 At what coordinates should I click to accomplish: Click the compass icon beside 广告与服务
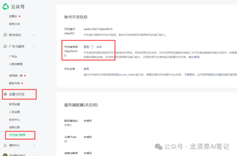pyautogui.click(x=5, y=46)
